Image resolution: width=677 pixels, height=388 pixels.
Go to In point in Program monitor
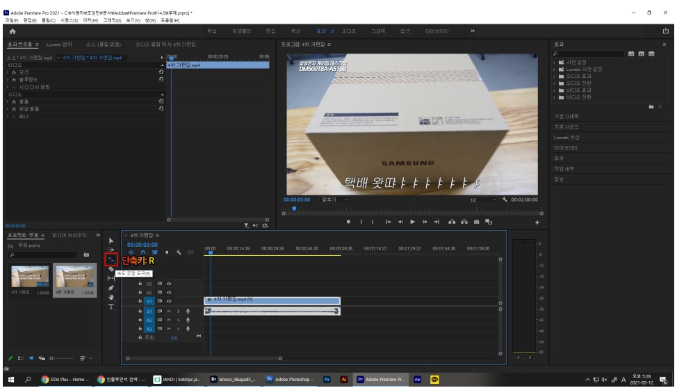[388, 222]
